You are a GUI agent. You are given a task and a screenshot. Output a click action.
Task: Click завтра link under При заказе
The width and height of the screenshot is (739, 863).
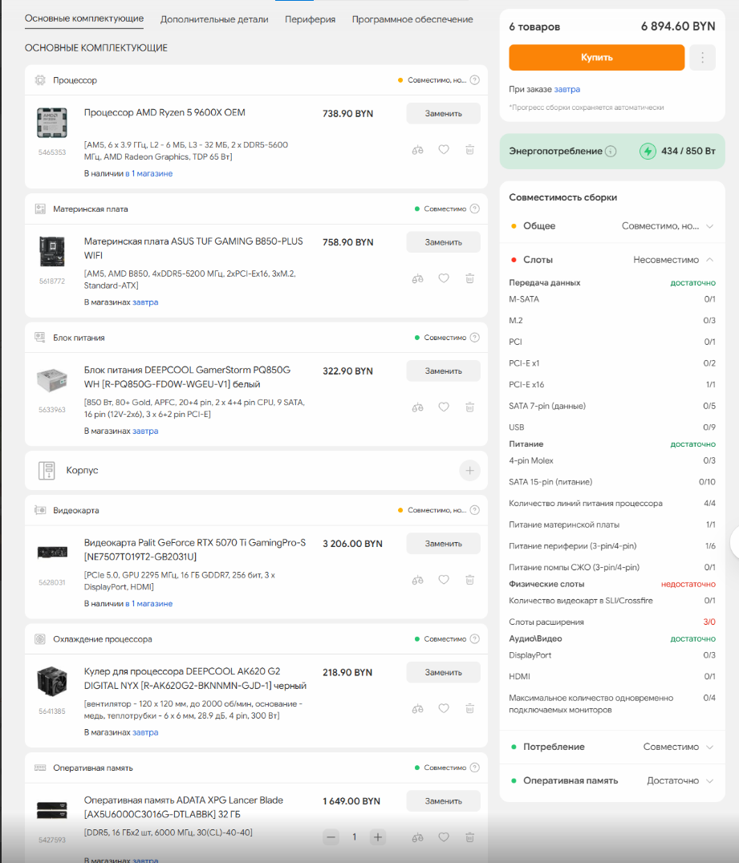(x=567, y=89)
